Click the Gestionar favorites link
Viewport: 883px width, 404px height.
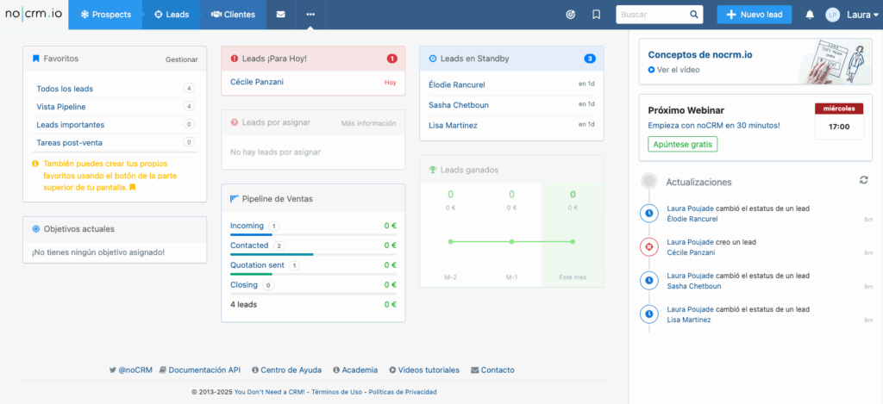(x=181, y=59)
